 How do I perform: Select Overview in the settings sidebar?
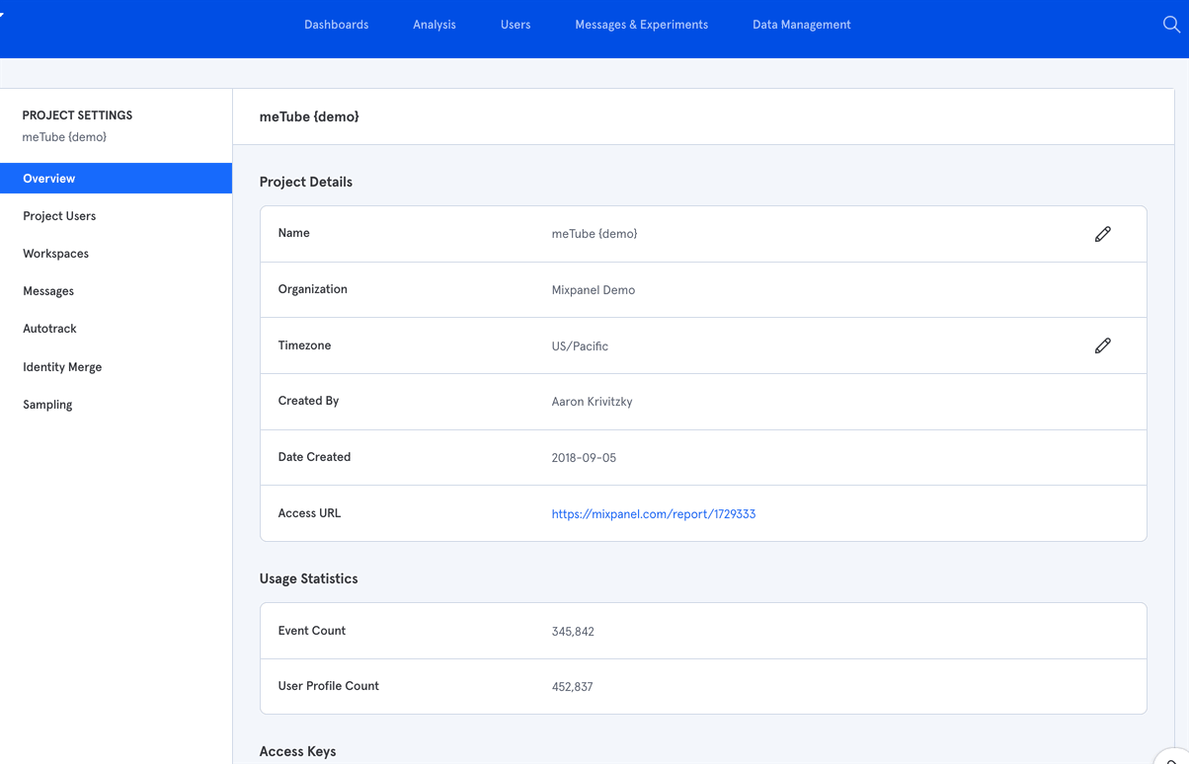pos(117,179)
